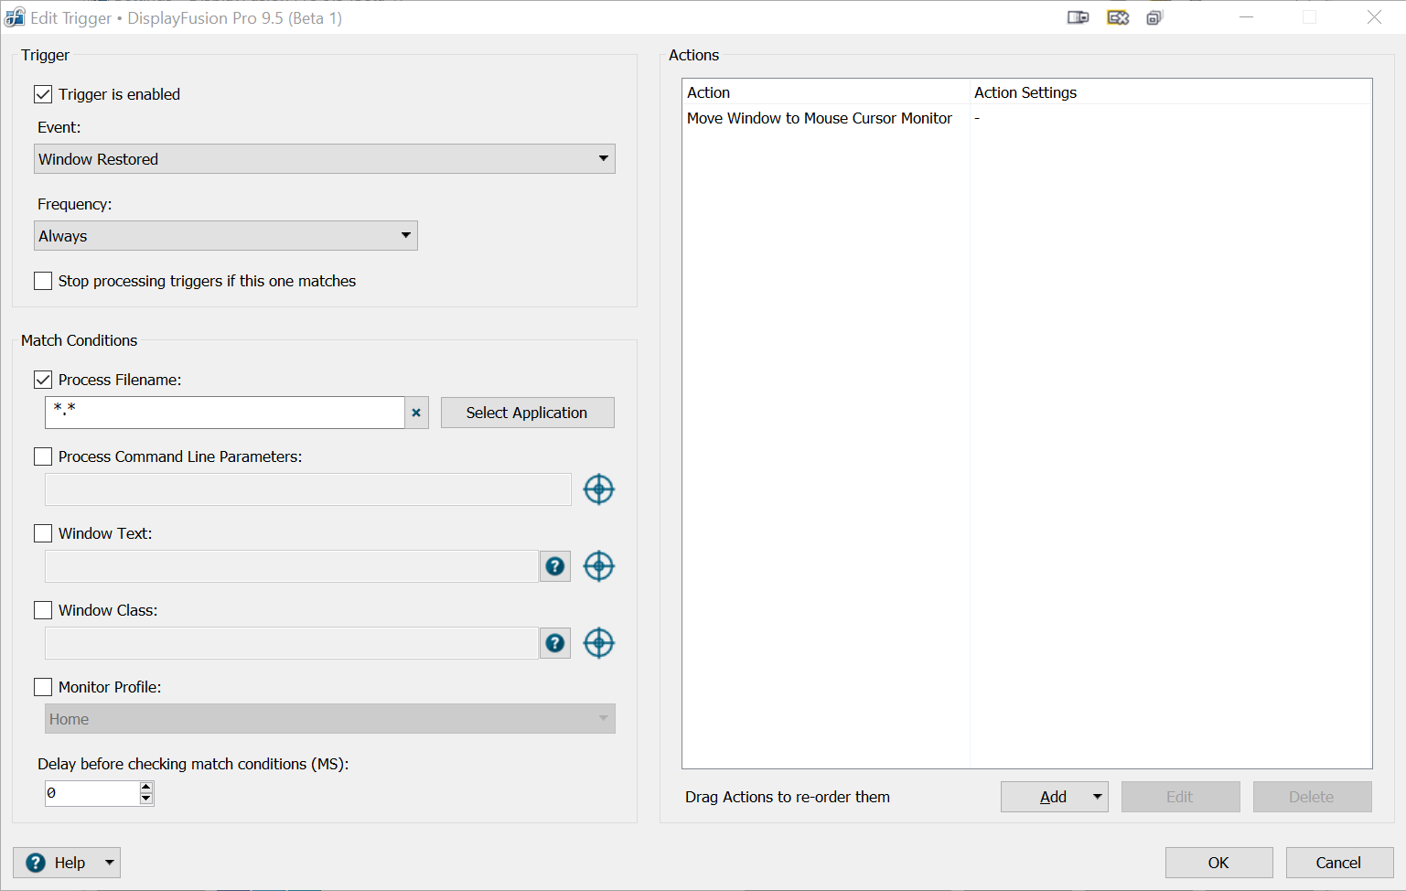The height and width of the screenshot is (891, 1406).
Task: Disable the 'Trigger is enabled' checkbox
Action: [43, 94]
